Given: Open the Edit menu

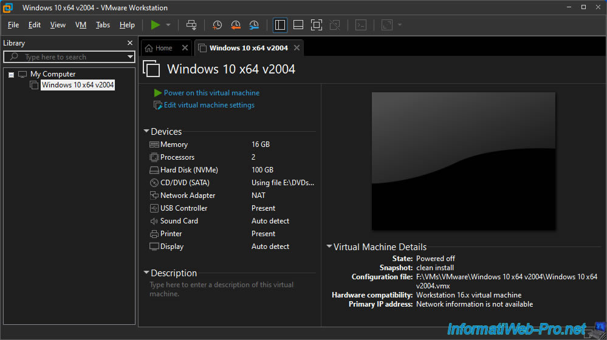Looking at the screenshot, I should point(35,25).
